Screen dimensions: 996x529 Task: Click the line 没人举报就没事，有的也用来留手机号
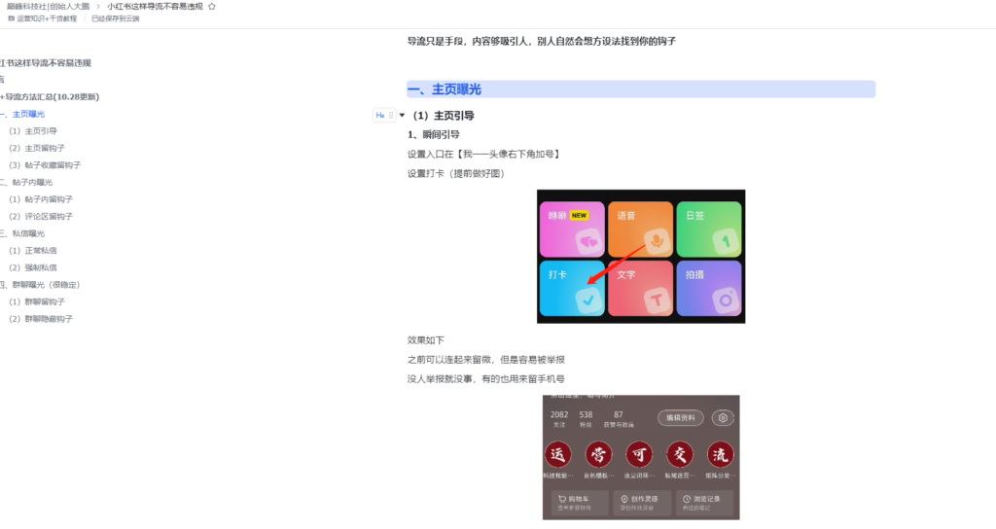486,379
